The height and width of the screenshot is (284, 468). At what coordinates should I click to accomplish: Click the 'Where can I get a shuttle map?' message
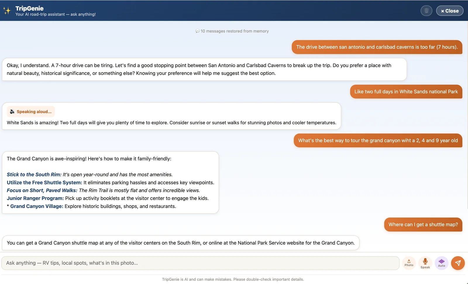[x=423, y=225]
